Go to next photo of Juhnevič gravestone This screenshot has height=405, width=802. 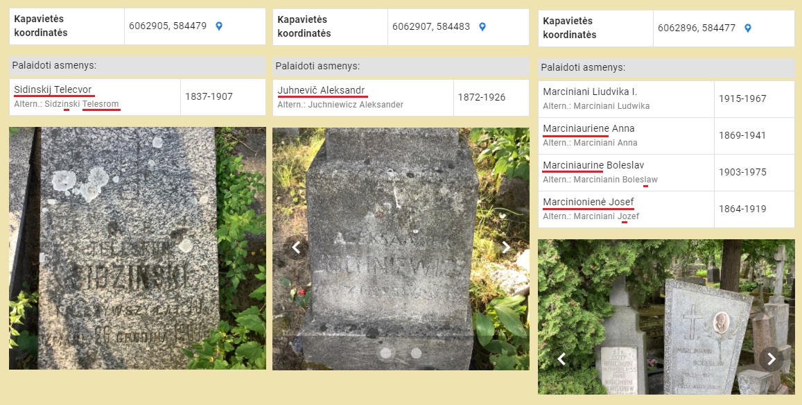coord(506,248)
